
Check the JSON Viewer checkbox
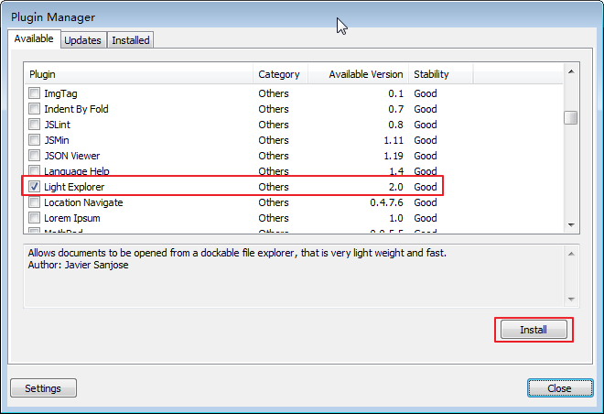coord(35,156)
